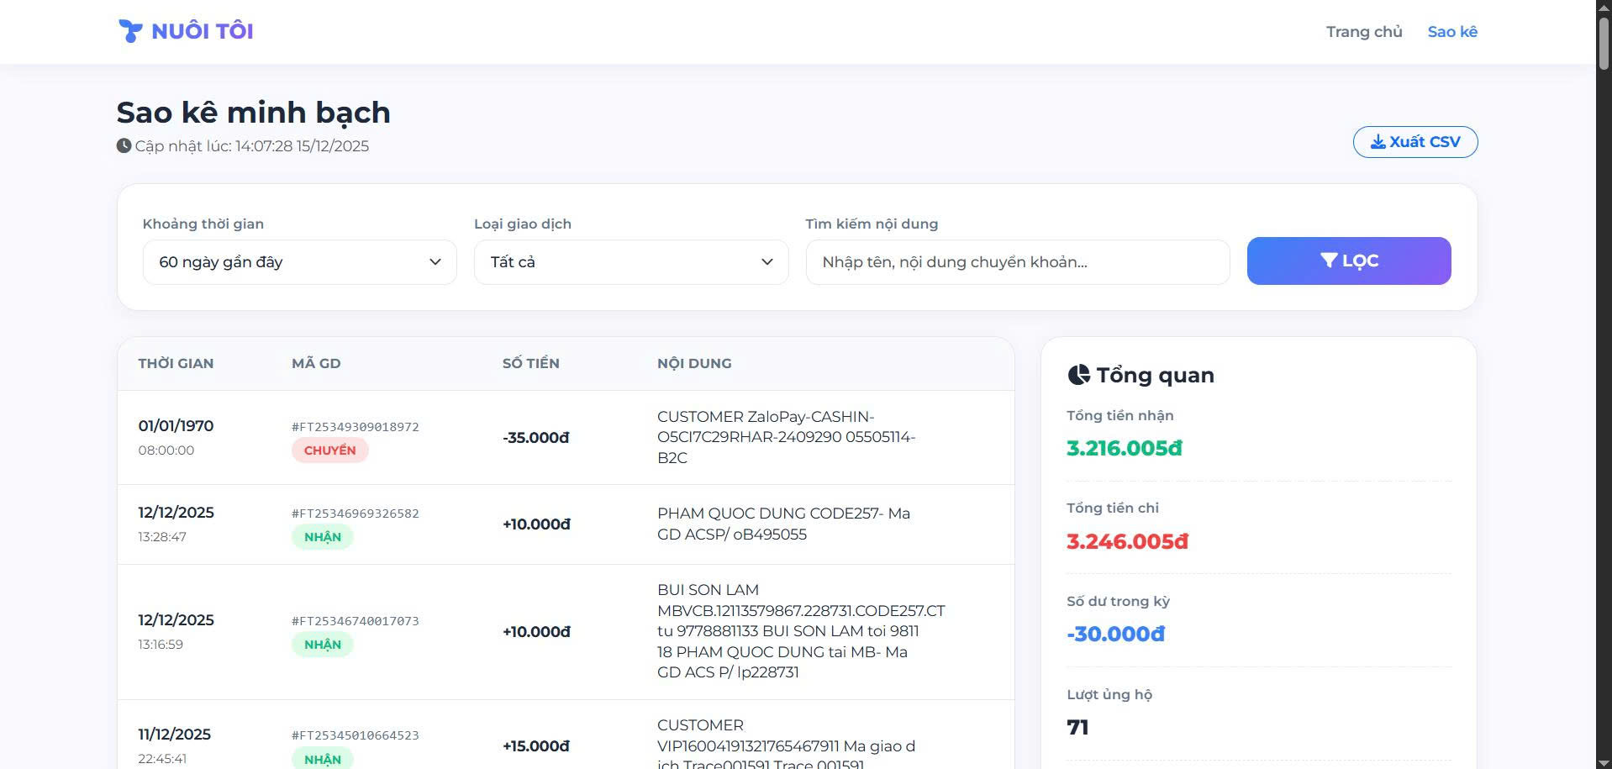Open the Sao kê navigation tab
This screenshot has height=769, width=1612.
pyautogui.click(x=1452, y=32)
